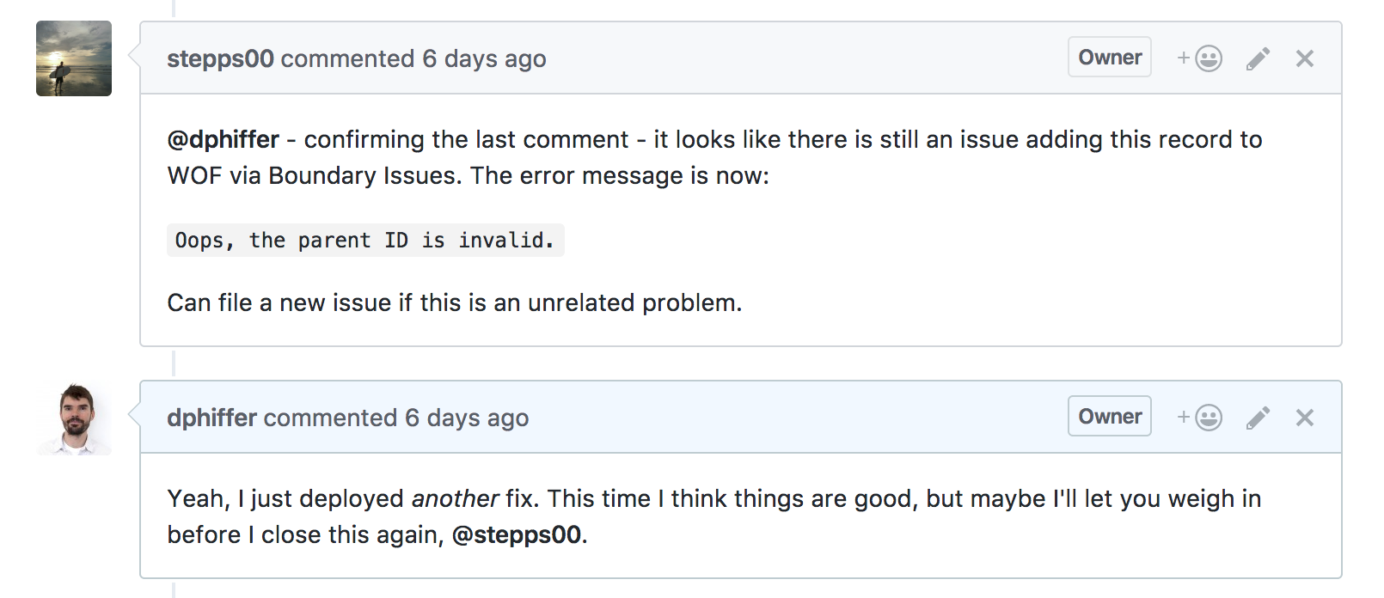Open dphiffer's bearded portrait avatar
Screen dimensions: 1384x598
[x=74, y=418]
